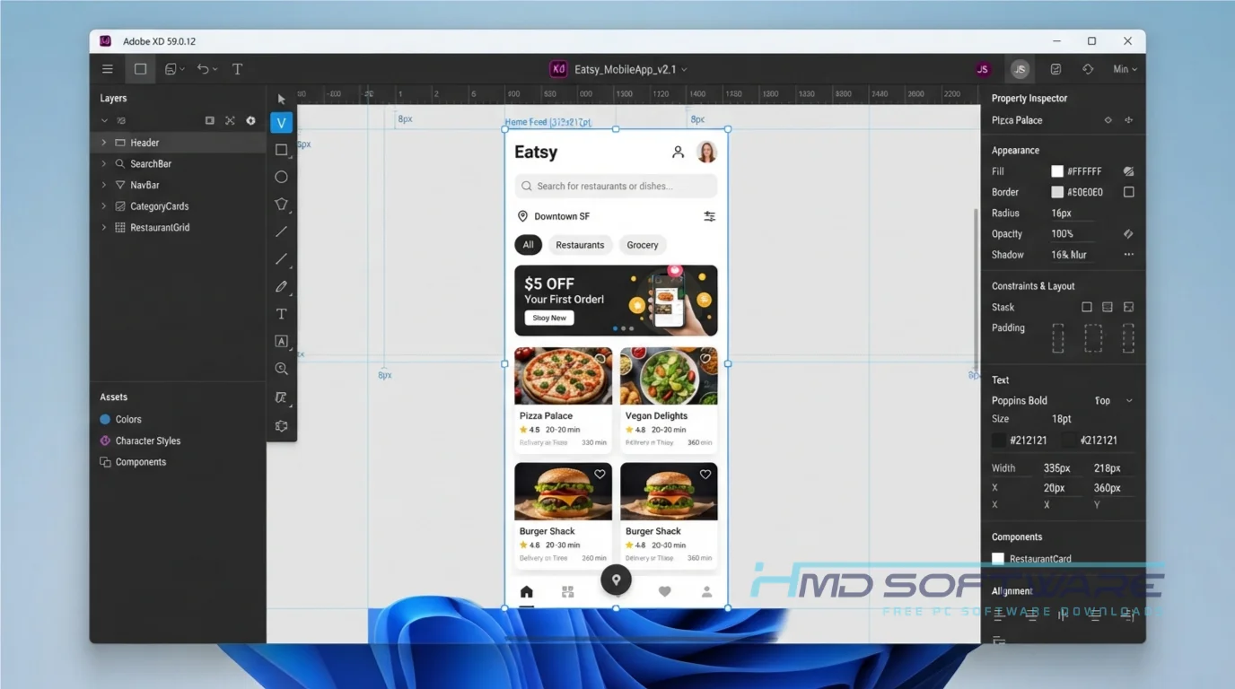Toggle the first Stack option box

tap(1087, 307)
